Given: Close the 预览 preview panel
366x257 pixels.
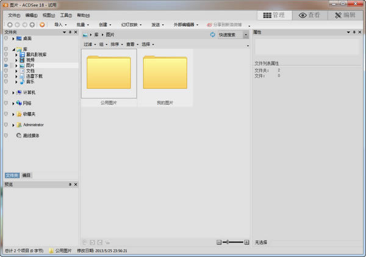Looking at the screenshot, I should pos(76,184).
